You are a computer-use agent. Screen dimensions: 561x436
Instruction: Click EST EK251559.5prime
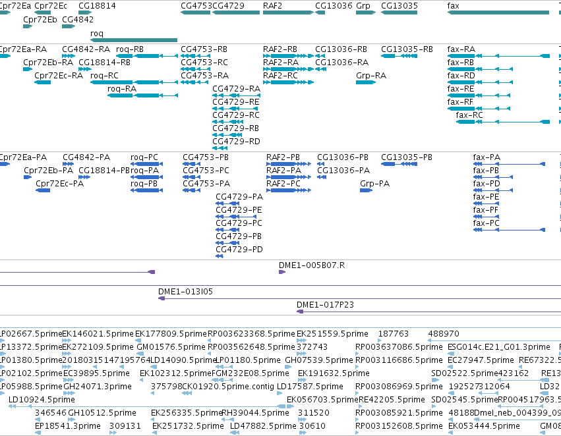click(332, 334)
